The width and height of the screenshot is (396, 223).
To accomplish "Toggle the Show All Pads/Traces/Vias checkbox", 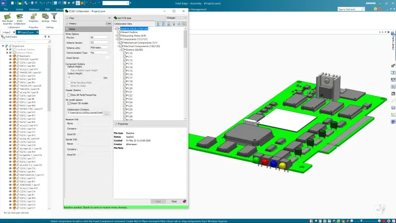I will (69, 95).
